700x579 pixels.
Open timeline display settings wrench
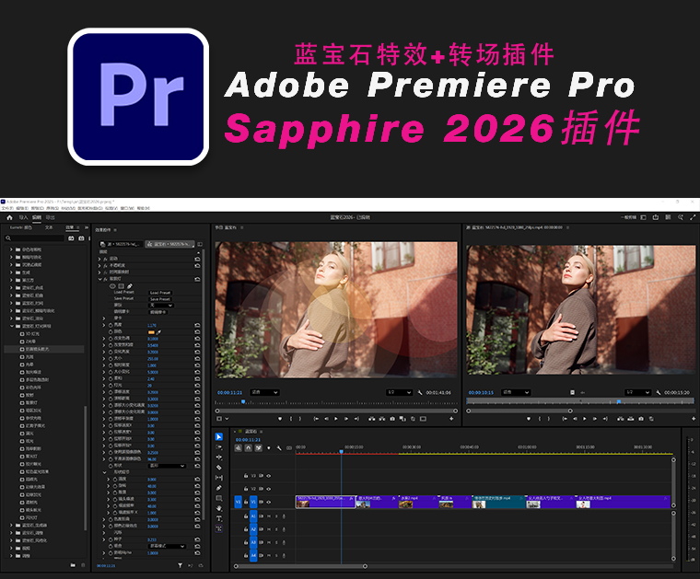click(x=279, y=448)
